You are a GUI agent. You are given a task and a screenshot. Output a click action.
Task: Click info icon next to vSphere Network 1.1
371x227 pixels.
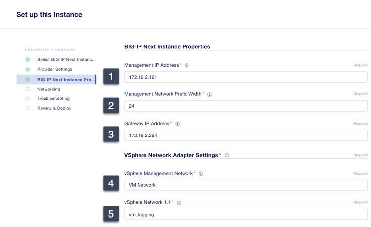pyautogui.click(x=179, y=203)
